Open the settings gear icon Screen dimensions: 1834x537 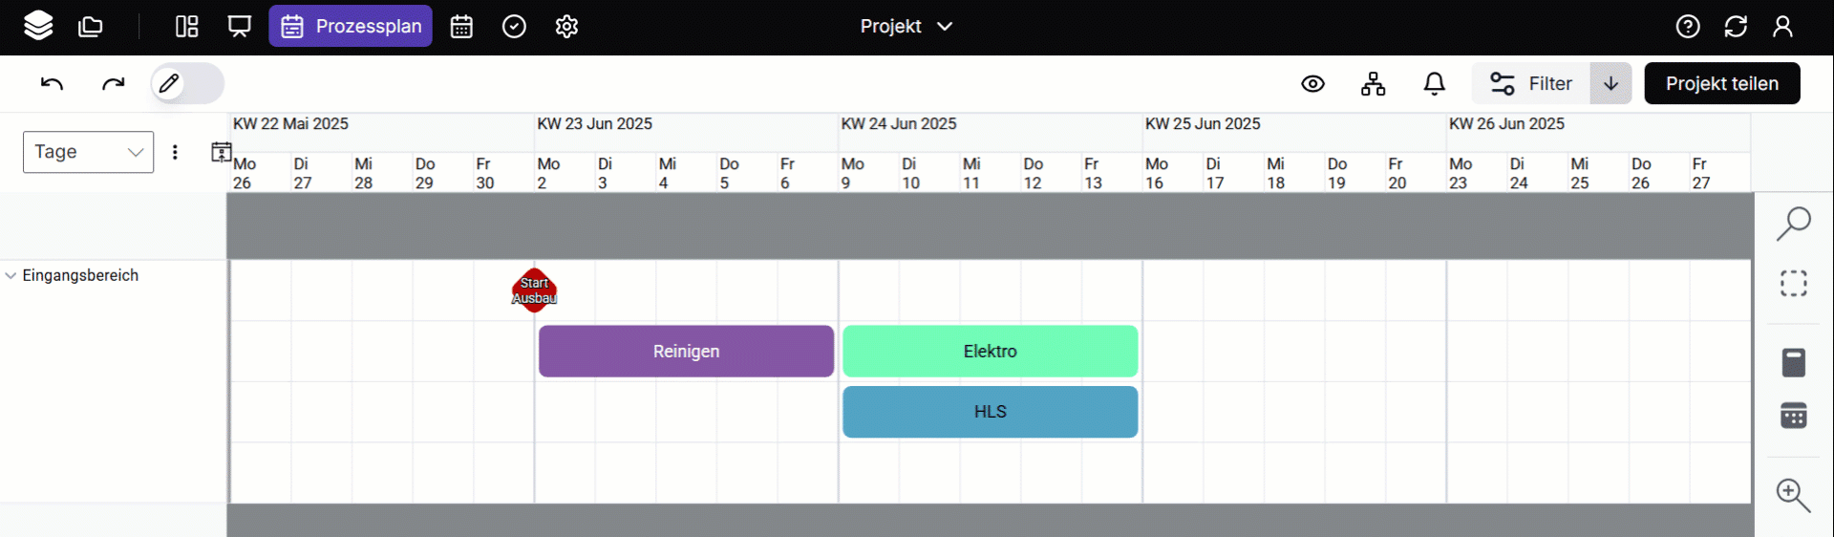[x=566, y=26]
